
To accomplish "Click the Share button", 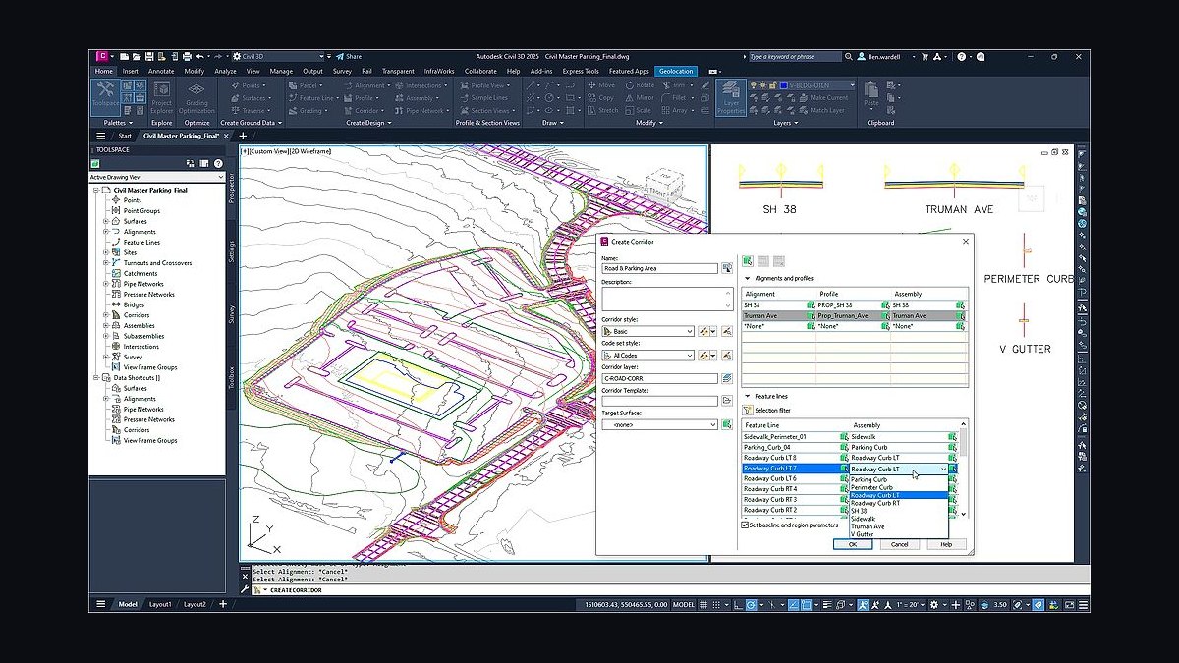I will click(349, 57).
